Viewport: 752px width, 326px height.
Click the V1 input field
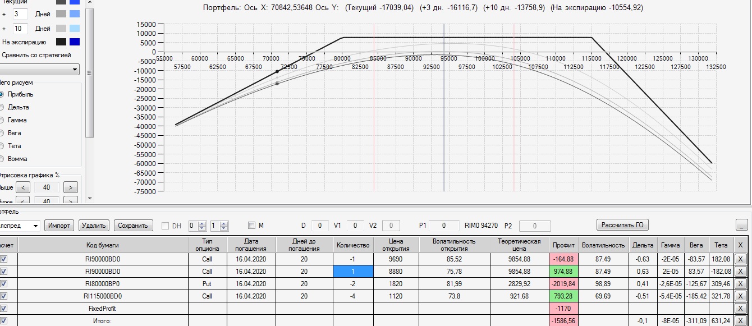(x=355, y=226)
